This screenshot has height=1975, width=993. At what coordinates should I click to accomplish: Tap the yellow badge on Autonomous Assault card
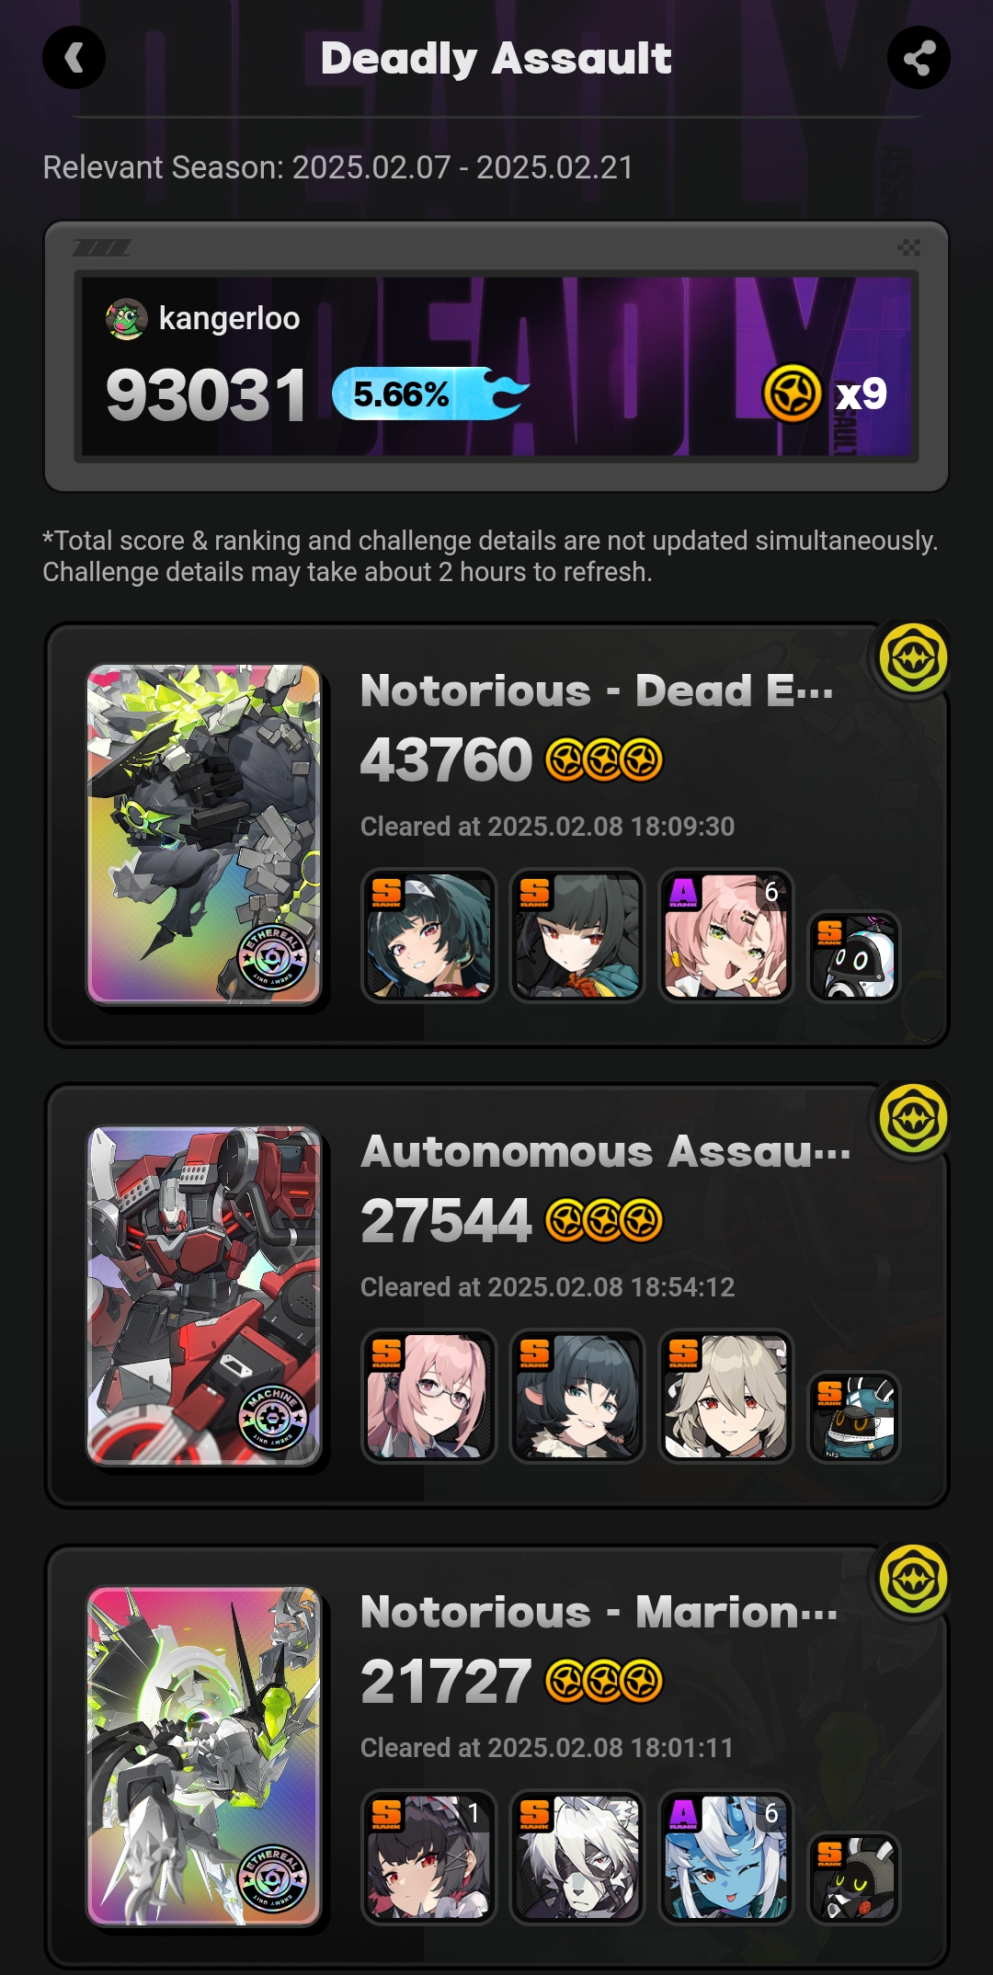pos(913,1119)
